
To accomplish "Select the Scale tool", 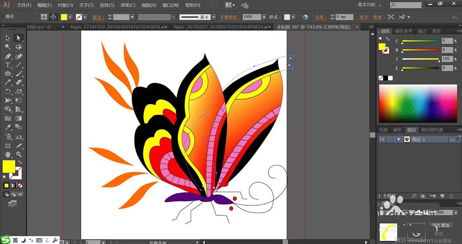I will coord(18,91).
